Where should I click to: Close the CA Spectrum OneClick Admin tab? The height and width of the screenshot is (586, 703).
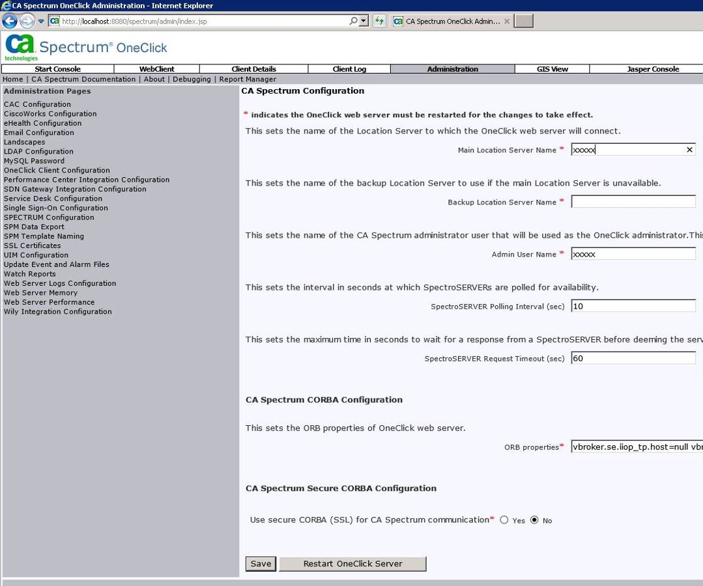tap(507, 21)
